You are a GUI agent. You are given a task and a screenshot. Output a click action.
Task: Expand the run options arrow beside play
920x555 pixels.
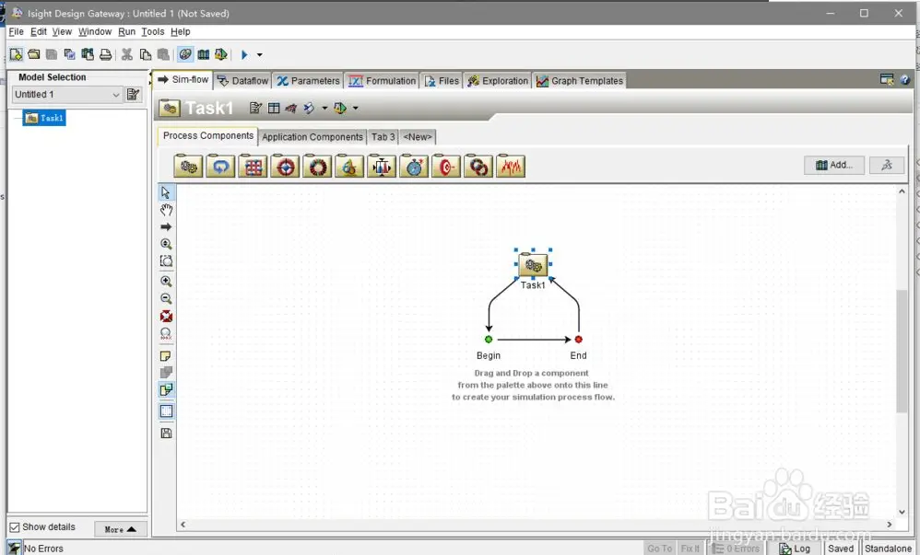click(x=259, y=55)
